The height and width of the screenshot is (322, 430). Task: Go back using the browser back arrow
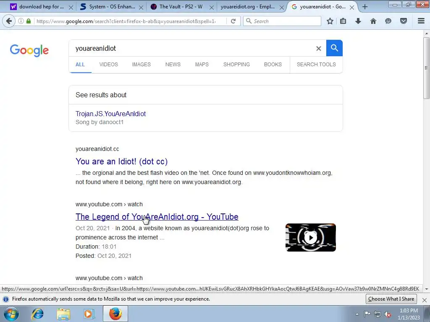pyautogui.click(x=9, y=21)
